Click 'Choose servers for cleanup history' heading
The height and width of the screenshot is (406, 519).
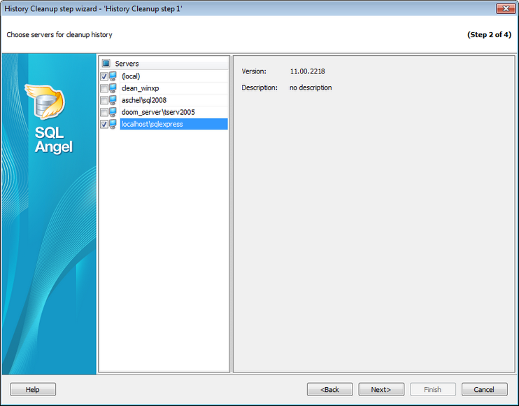coord(59,35)
